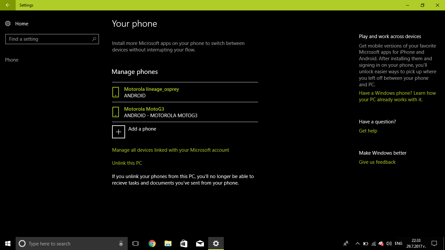Click the search magnifier in Find a setting
The height and width of the screenshot is (250, 445).
click(x=94, y=39)
